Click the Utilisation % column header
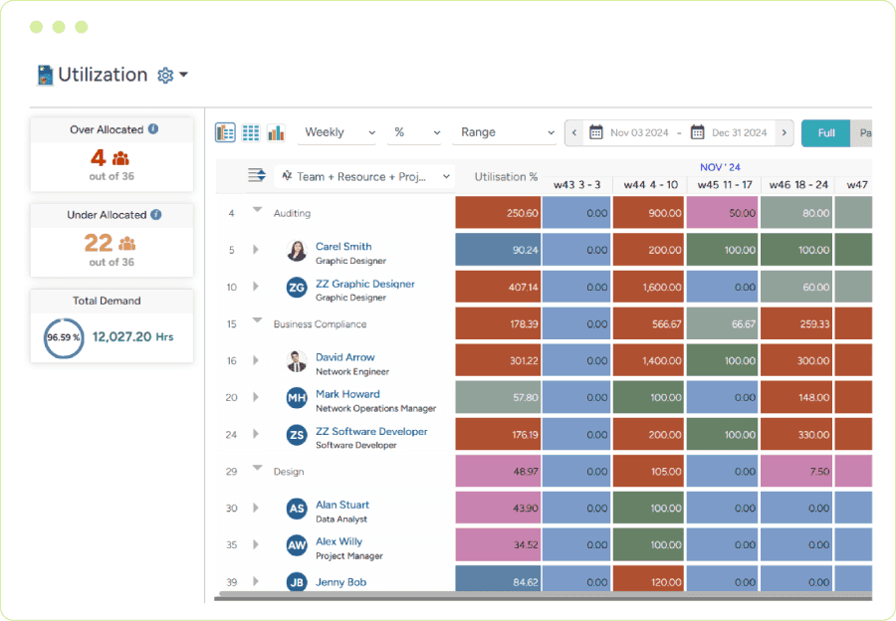 [x=508, y=175]
